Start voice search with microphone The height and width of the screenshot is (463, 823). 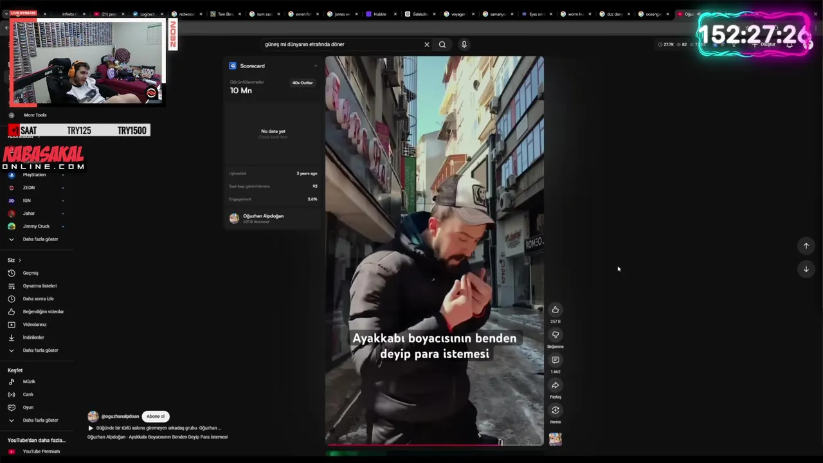(464, 44)
